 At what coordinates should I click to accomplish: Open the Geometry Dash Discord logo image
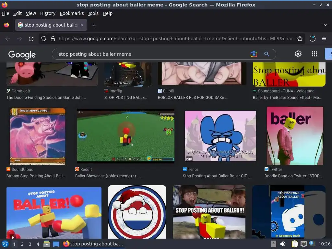click(289, 212)
